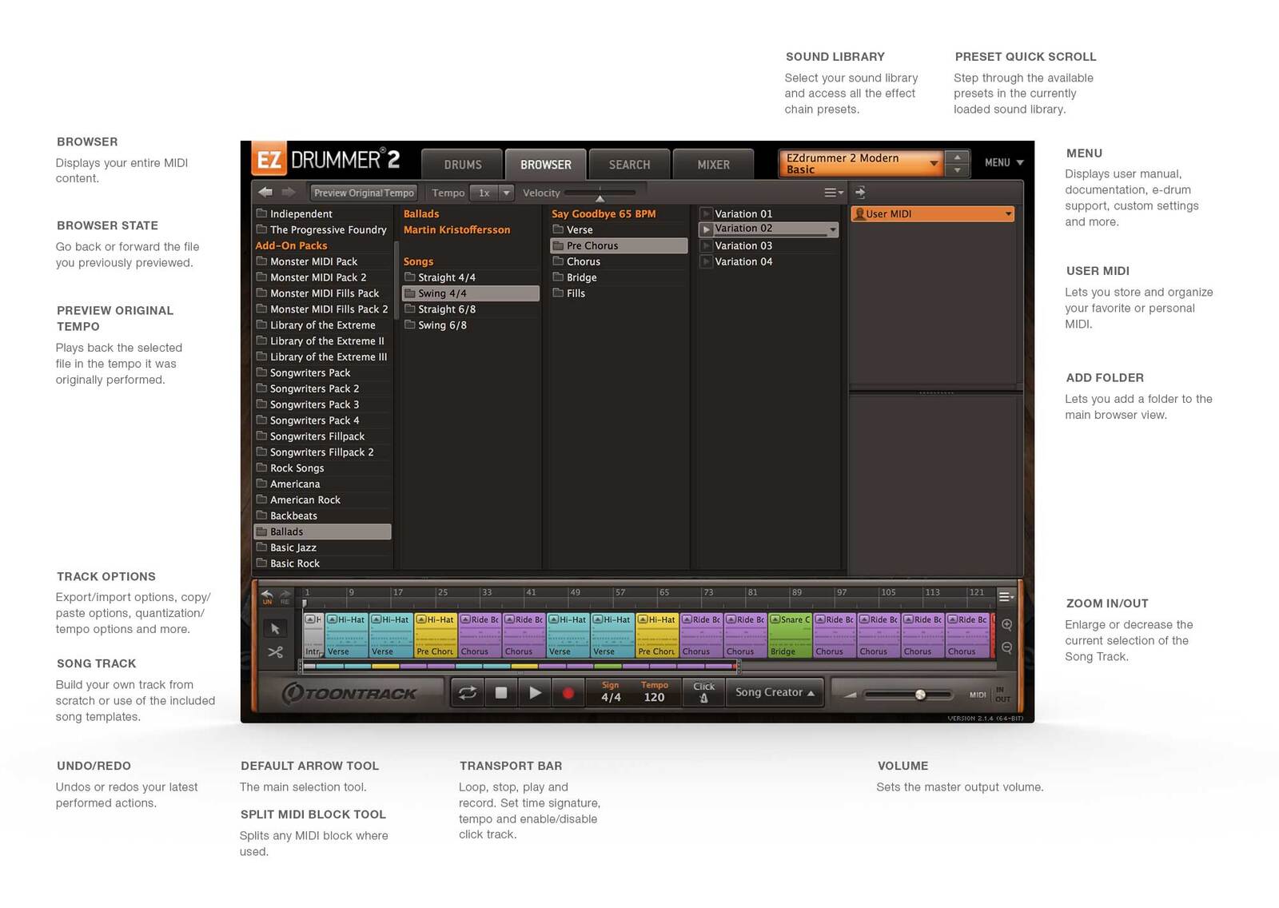Expand the User MIDI dropdown
Viewport: 1279px width, 908px height.
coord(1008,214)
